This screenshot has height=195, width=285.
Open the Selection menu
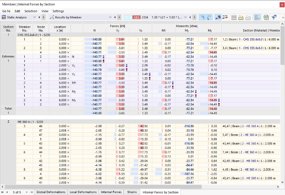pyautogui.click(x=31, y=11)
